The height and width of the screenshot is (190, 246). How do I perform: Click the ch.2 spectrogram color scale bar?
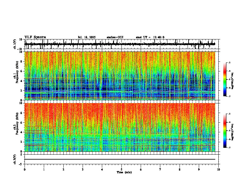point(225,131)
